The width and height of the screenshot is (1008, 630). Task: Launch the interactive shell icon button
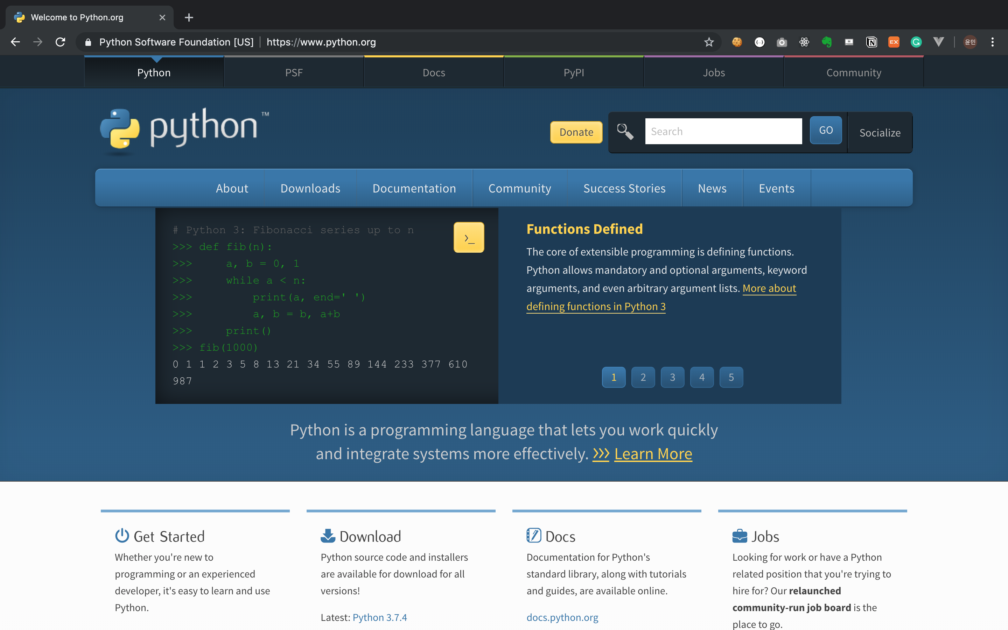tap(469, 238)
